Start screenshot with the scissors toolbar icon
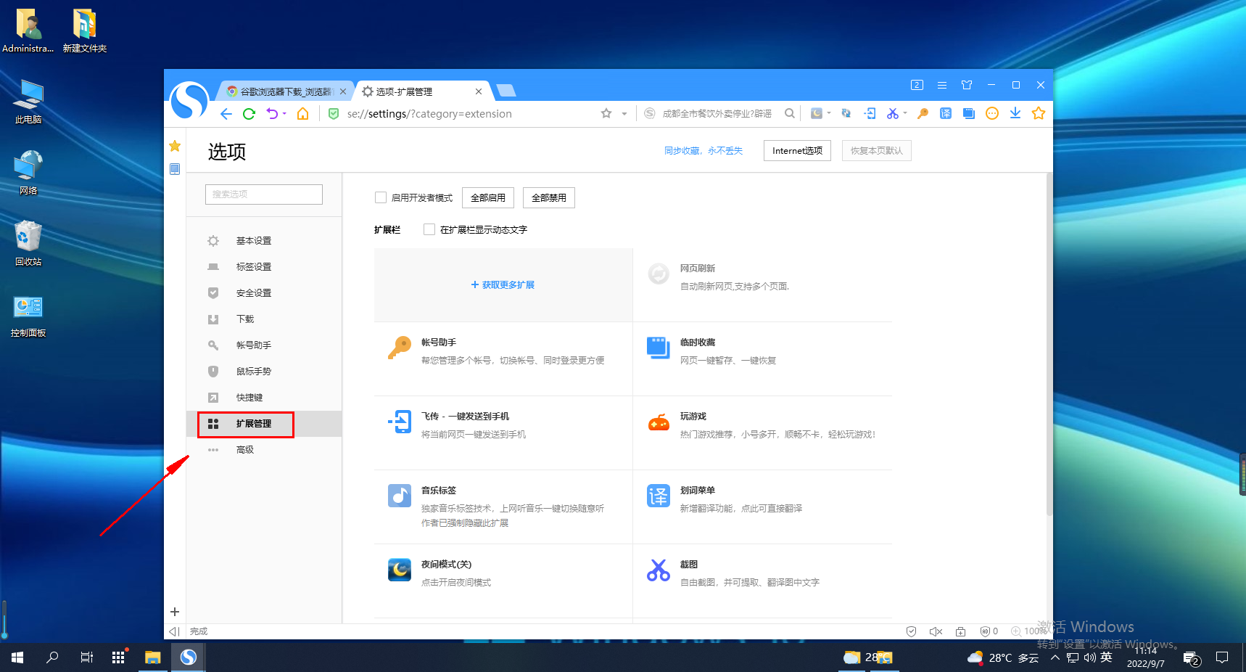The image size is (1246, 672). (892, 113)
